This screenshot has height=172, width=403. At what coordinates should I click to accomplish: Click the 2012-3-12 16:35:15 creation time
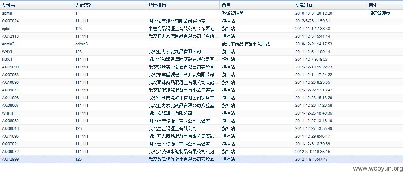tap(312, 152)
